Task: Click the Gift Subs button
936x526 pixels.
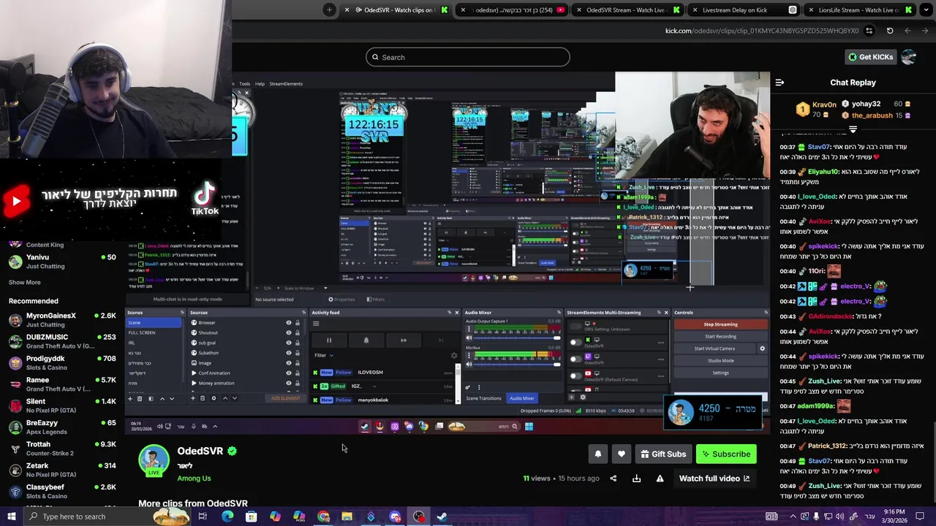Action: pos(663,454)
